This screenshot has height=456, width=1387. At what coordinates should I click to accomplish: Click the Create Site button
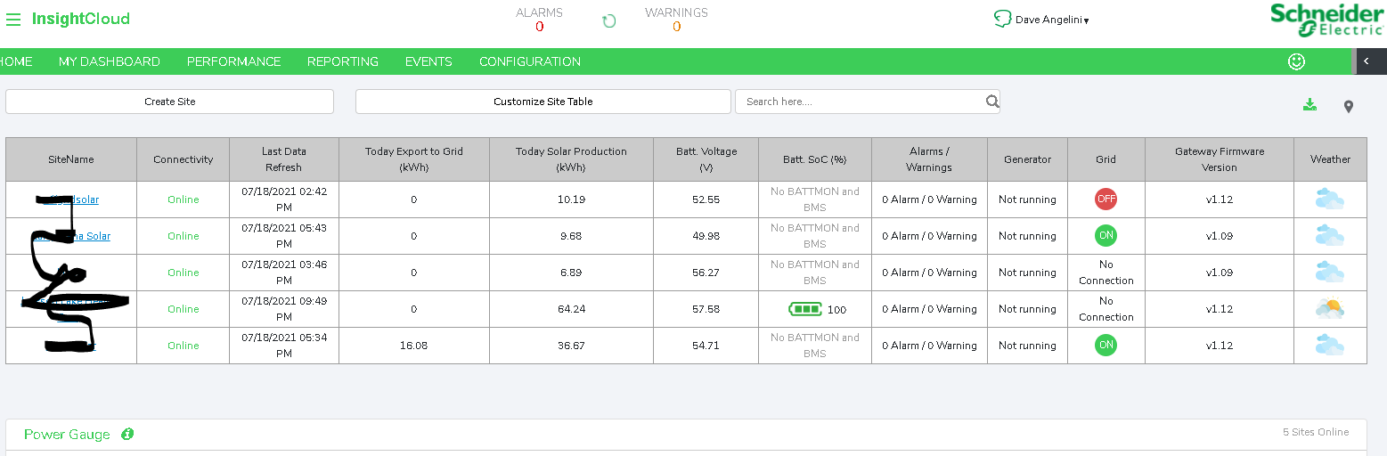[x=169, y=102]
